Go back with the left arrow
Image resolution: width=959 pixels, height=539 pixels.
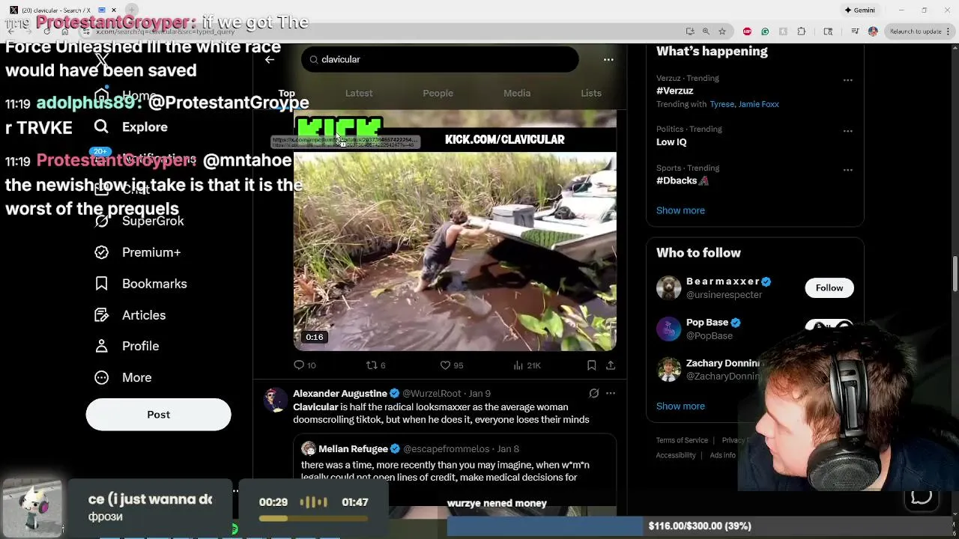pos(270,59)
